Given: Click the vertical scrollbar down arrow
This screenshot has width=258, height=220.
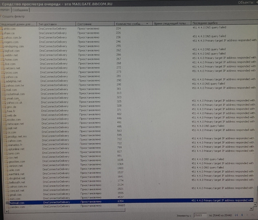Looking at the screenshot, I should click(255, 205).
